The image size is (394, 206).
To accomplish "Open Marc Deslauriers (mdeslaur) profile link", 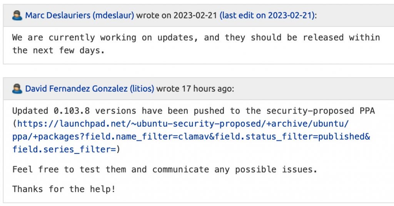I will click(x=80, y=16).
